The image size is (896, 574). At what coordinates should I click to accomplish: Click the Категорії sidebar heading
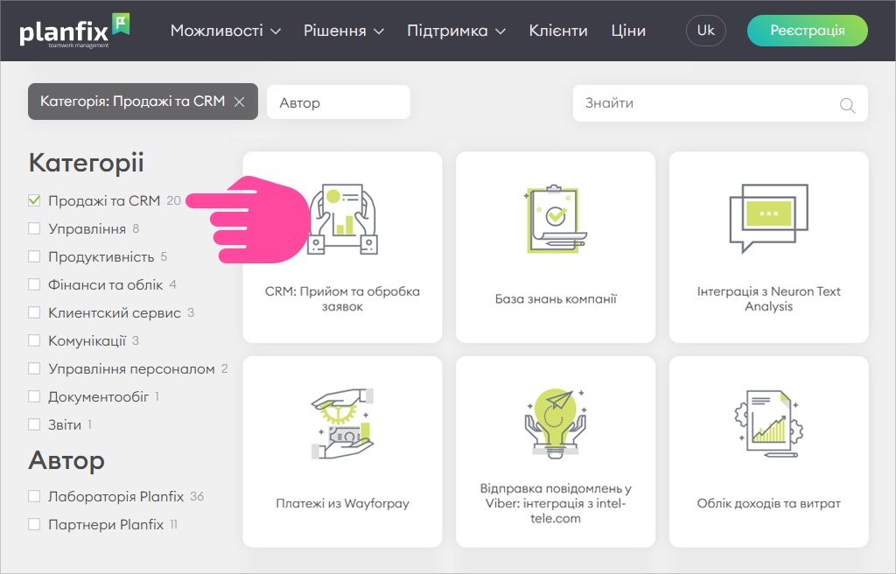tap(87, 163)
